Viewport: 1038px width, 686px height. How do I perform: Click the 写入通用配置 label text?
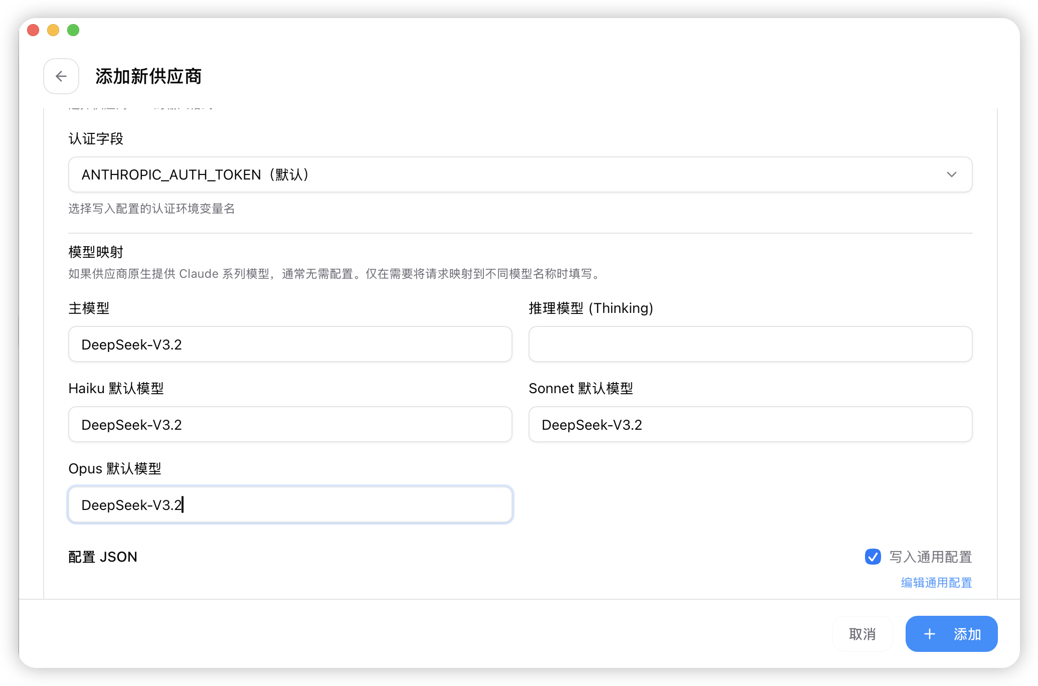pos(930,557)
